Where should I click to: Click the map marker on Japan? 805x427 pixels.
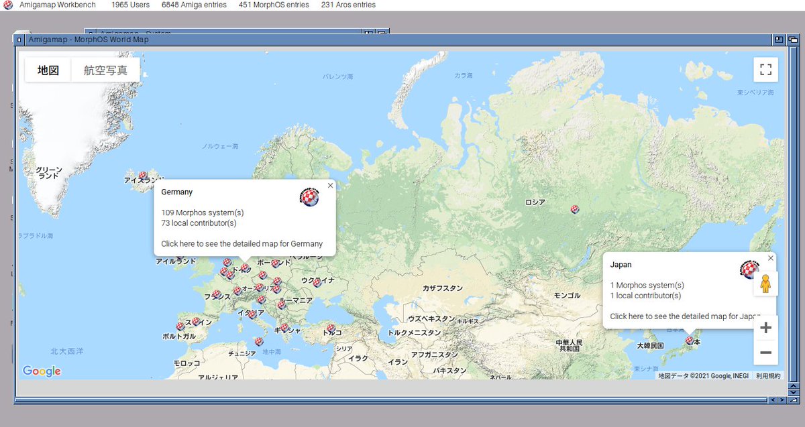(x=690, y=341)
